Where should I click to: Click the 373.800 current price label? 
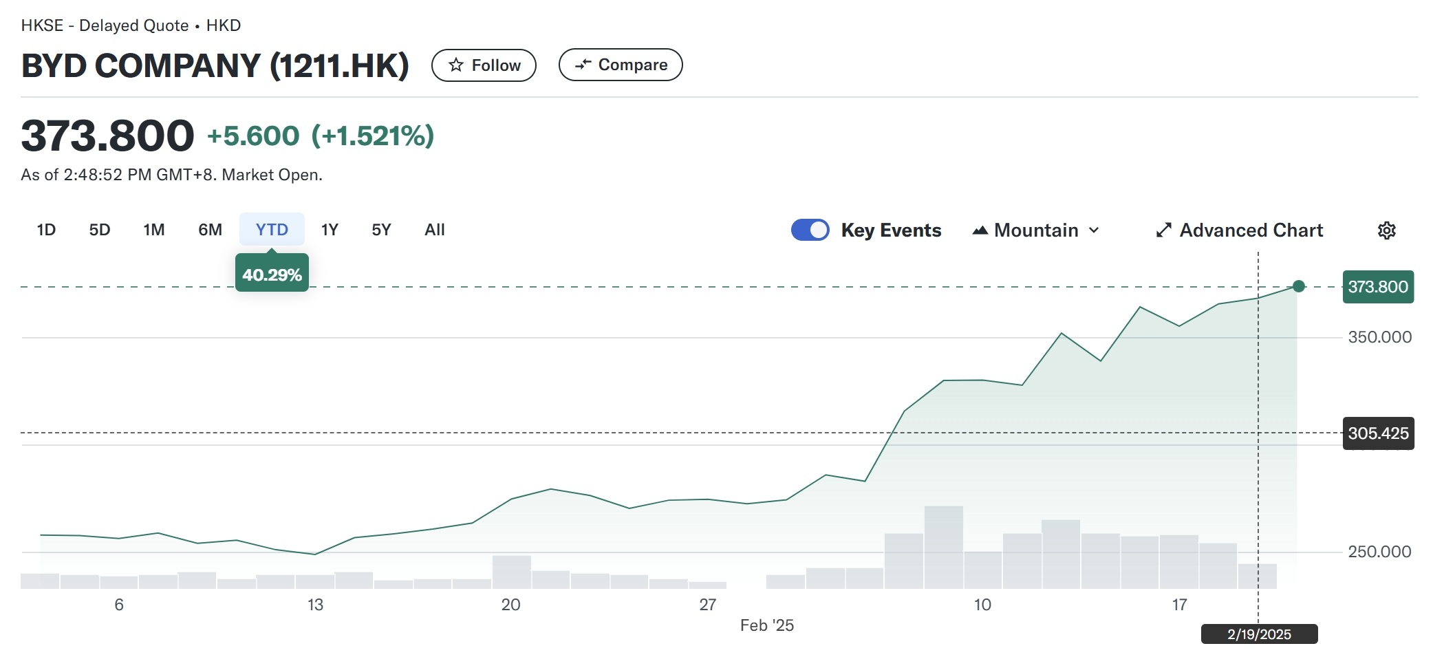click(x=1377, y=287)
